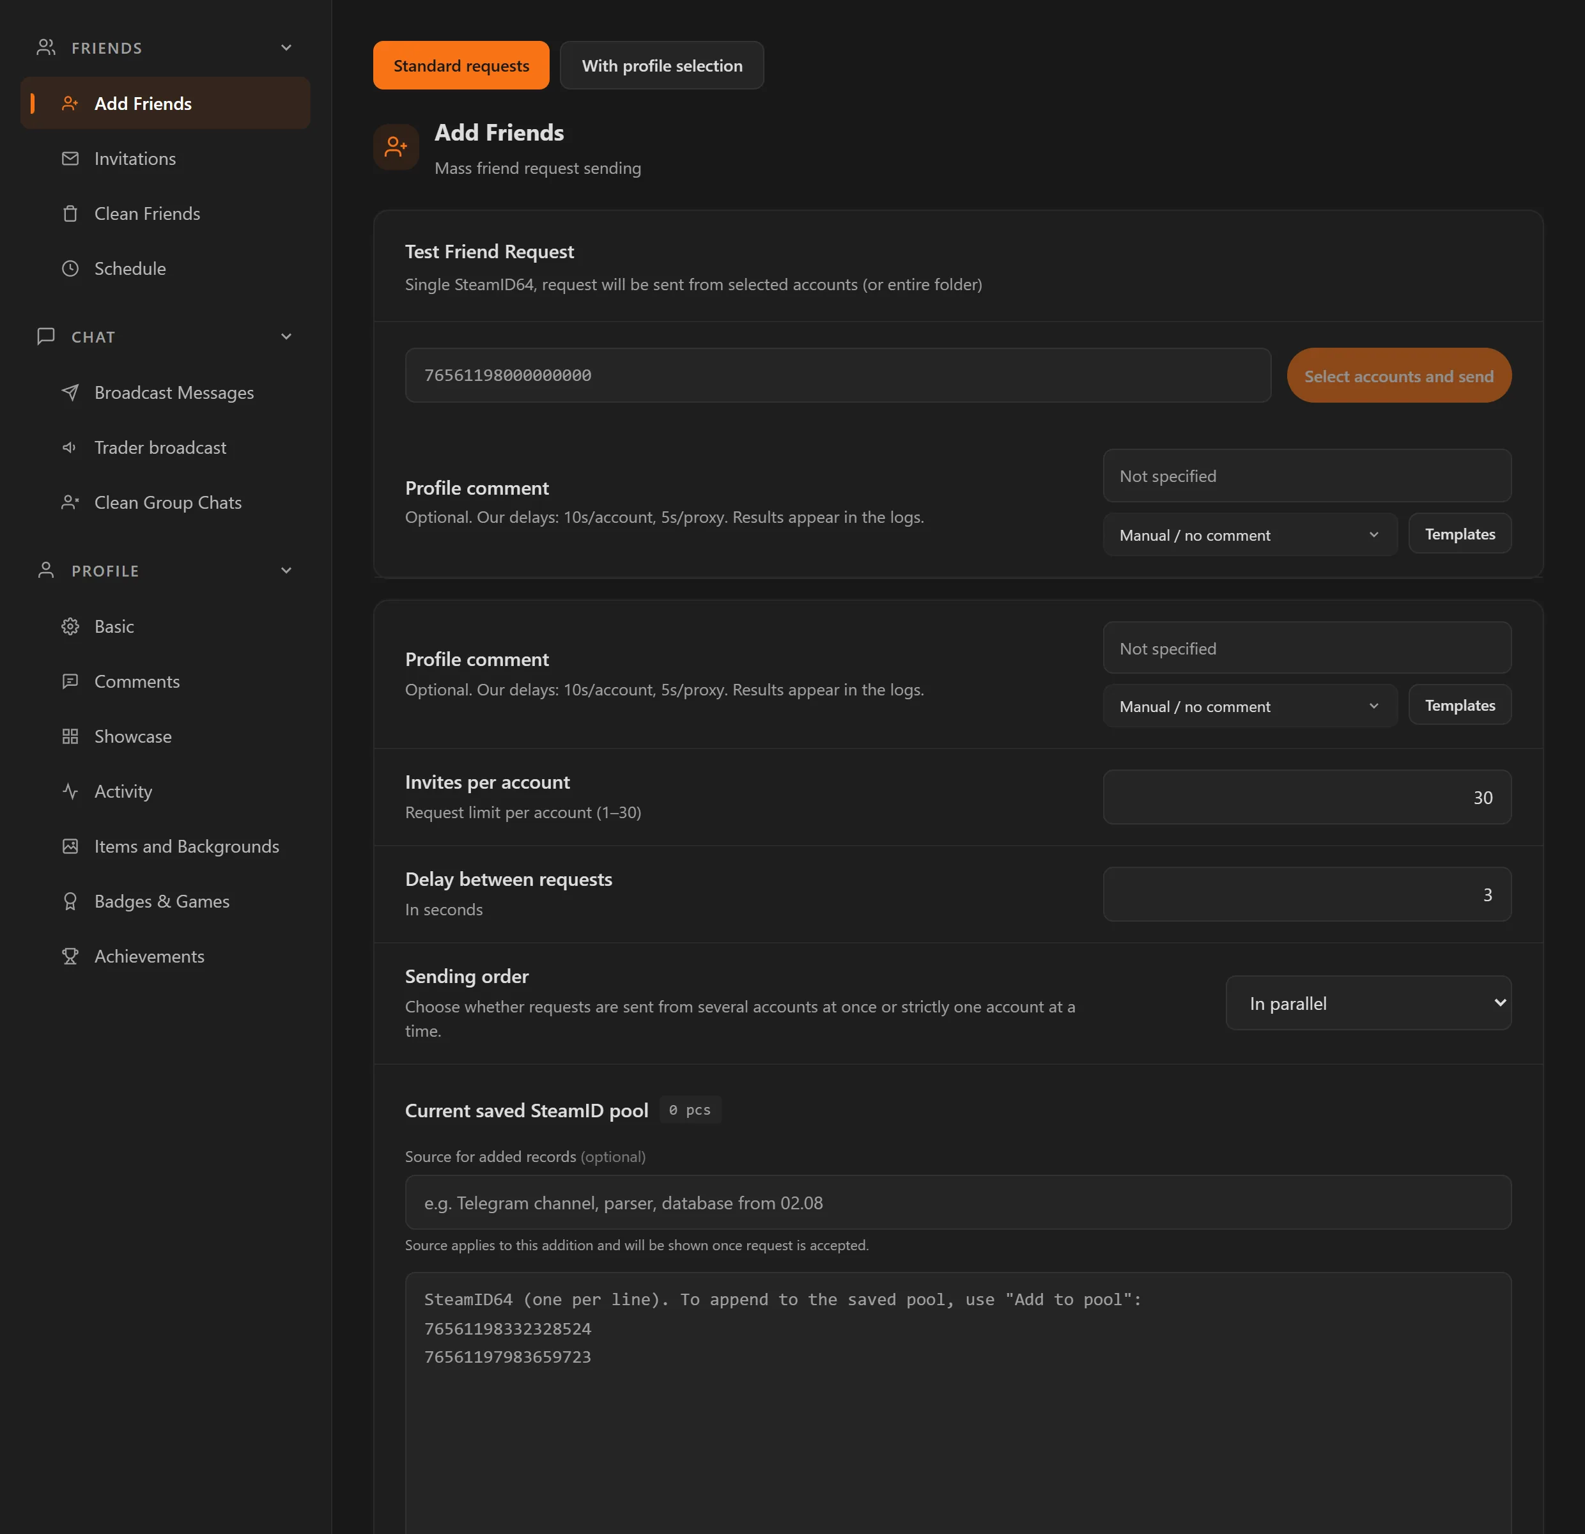Click the Badges & Games ribbon icon
This screenshot has width=1585, height=1534.
tap(70, 901)
